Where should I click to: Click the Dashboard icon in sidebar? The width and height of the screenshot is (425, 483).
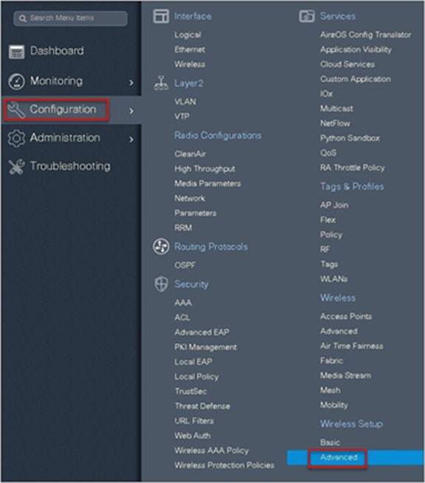click(16, 52)
